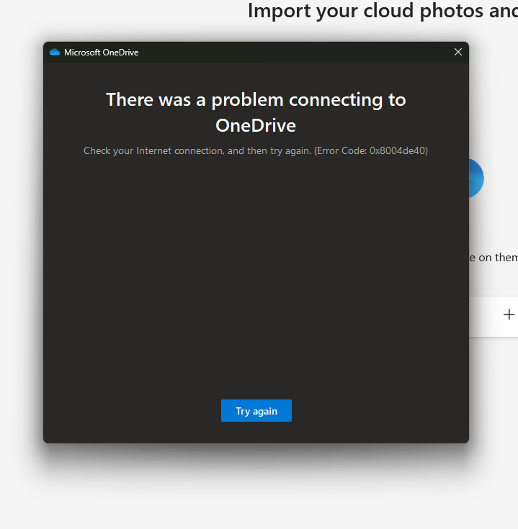Click the error code 0x8004de40 text
The height and width of the screenshot is (529, 518).
398,150
